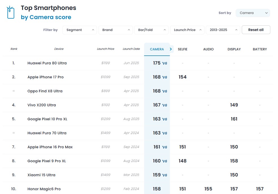Image resolution: width=278 pixels, height=194 pixels.
Task: Click the V6 badge for iPhone 16 Pro Max
Action: click(x=164, y=147)
